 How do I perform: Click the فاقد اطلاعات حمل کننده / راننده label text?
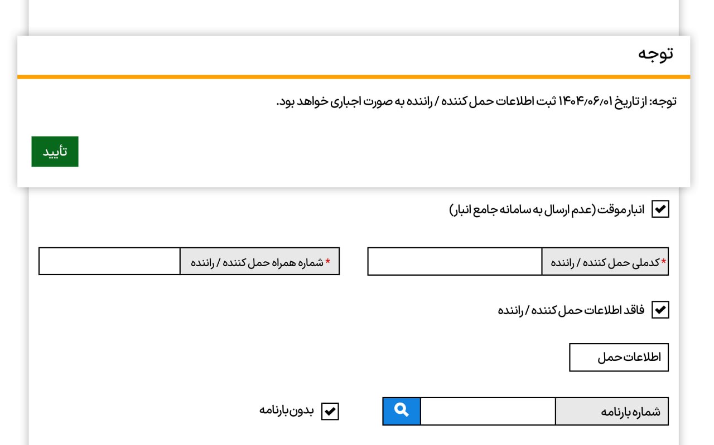(571, 310)
